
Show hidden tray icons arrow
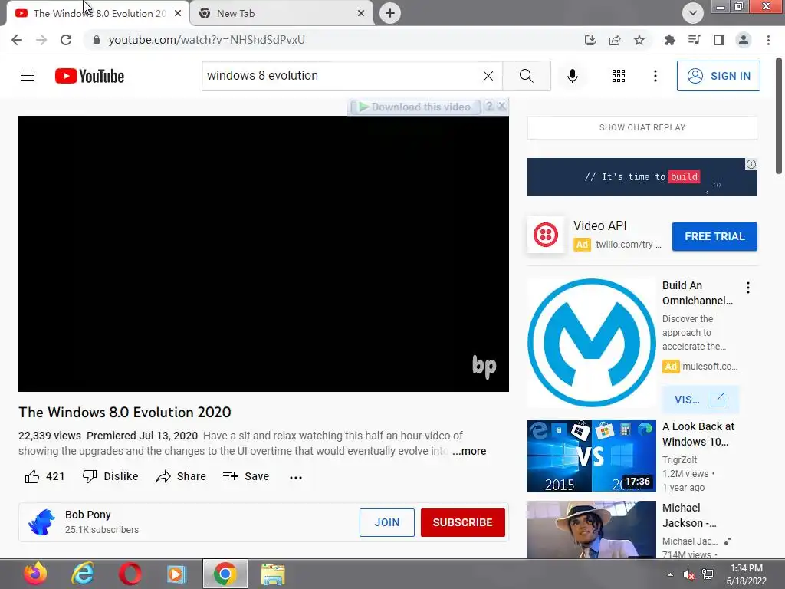tap(670, 574)
